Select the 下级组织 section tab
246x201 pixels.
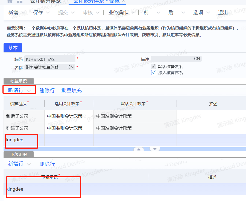(19, 155)
